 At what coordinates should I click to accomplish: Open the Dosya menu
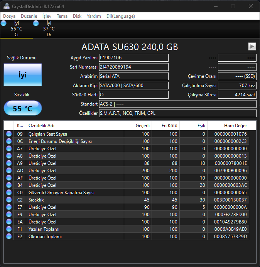click(x=9, y=16)
